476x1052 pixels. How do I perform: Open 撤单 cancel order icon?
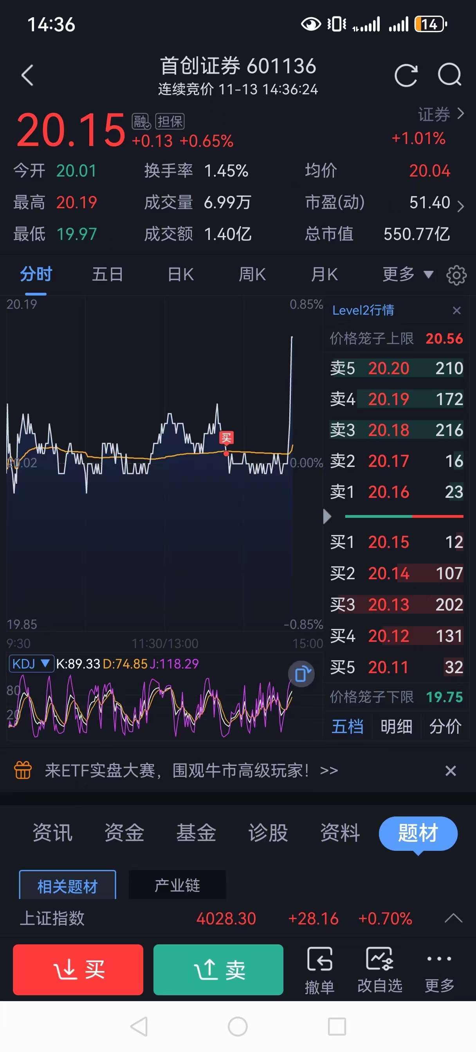point(319,970)
